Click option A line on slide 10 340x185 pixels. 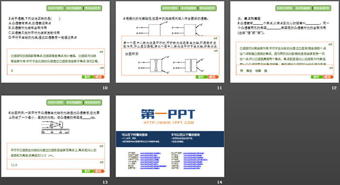pyautogui.click(x=30, y=23)
